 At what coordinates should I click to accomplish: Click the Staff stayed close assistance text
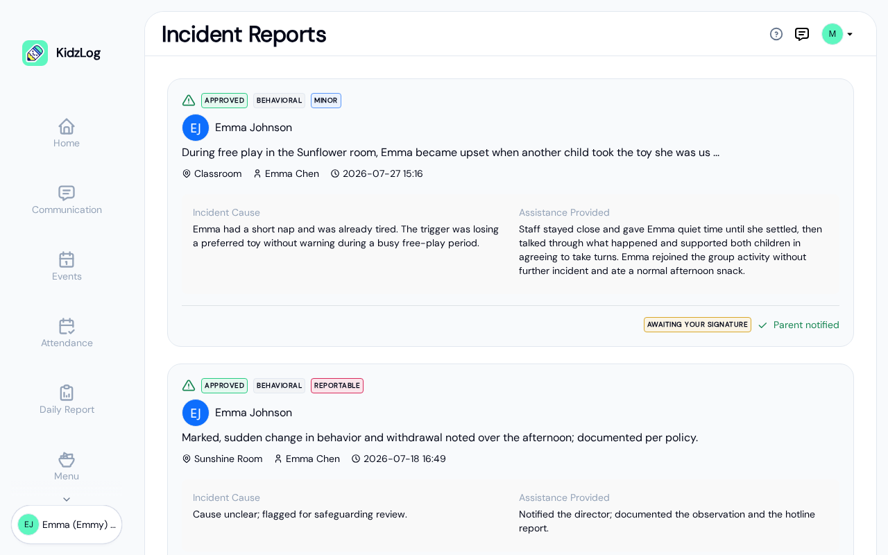(x=670, y=250)
